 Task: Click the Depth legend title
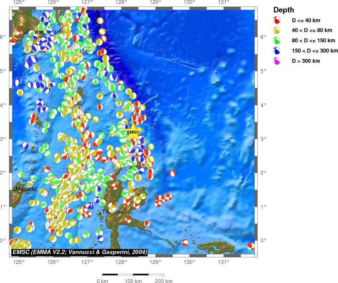(283, 10)
